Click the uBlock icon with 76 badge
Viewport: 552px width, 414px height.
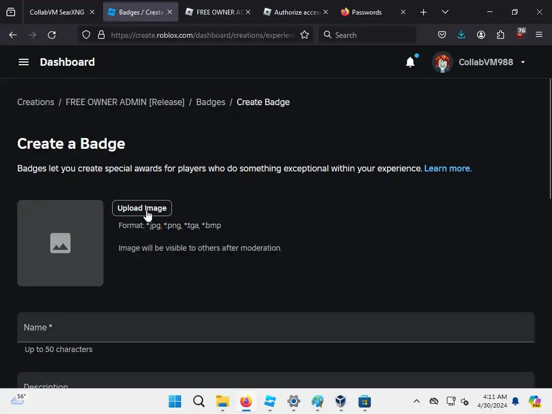[x=520, y=34]
